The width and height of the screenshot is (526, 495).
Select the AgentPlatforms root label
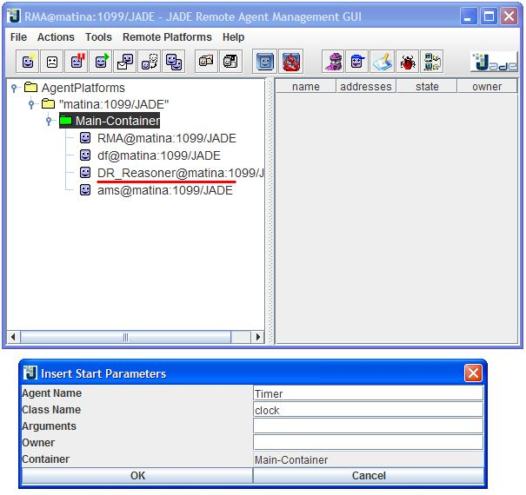tap(83, 88)
